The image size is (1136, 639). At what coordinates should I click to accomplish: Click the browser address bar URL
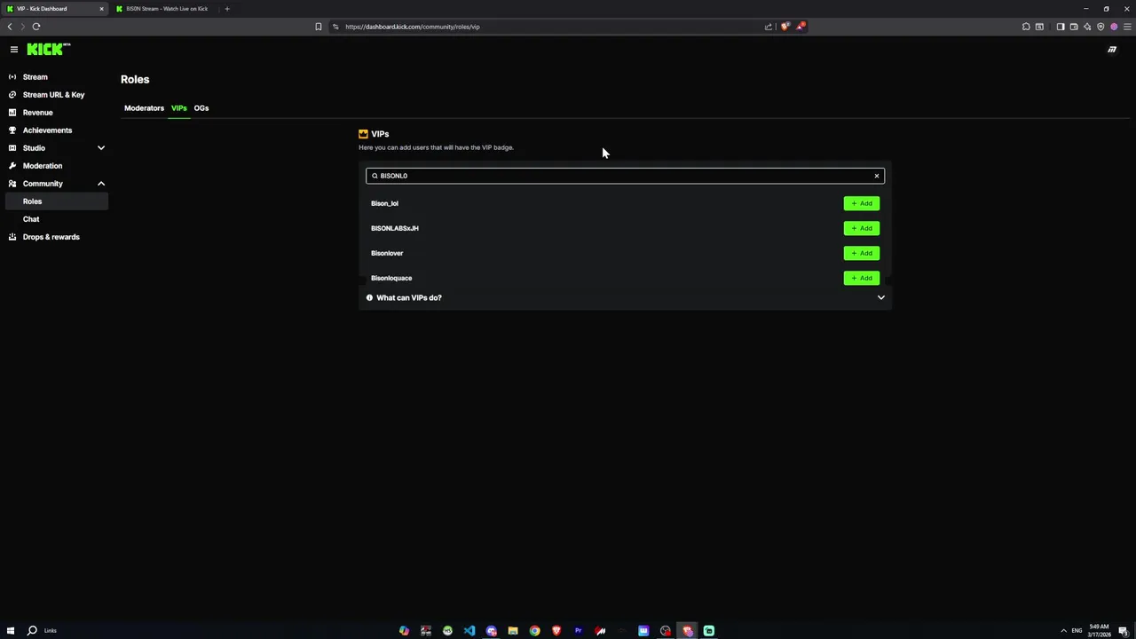pos(412,27)
